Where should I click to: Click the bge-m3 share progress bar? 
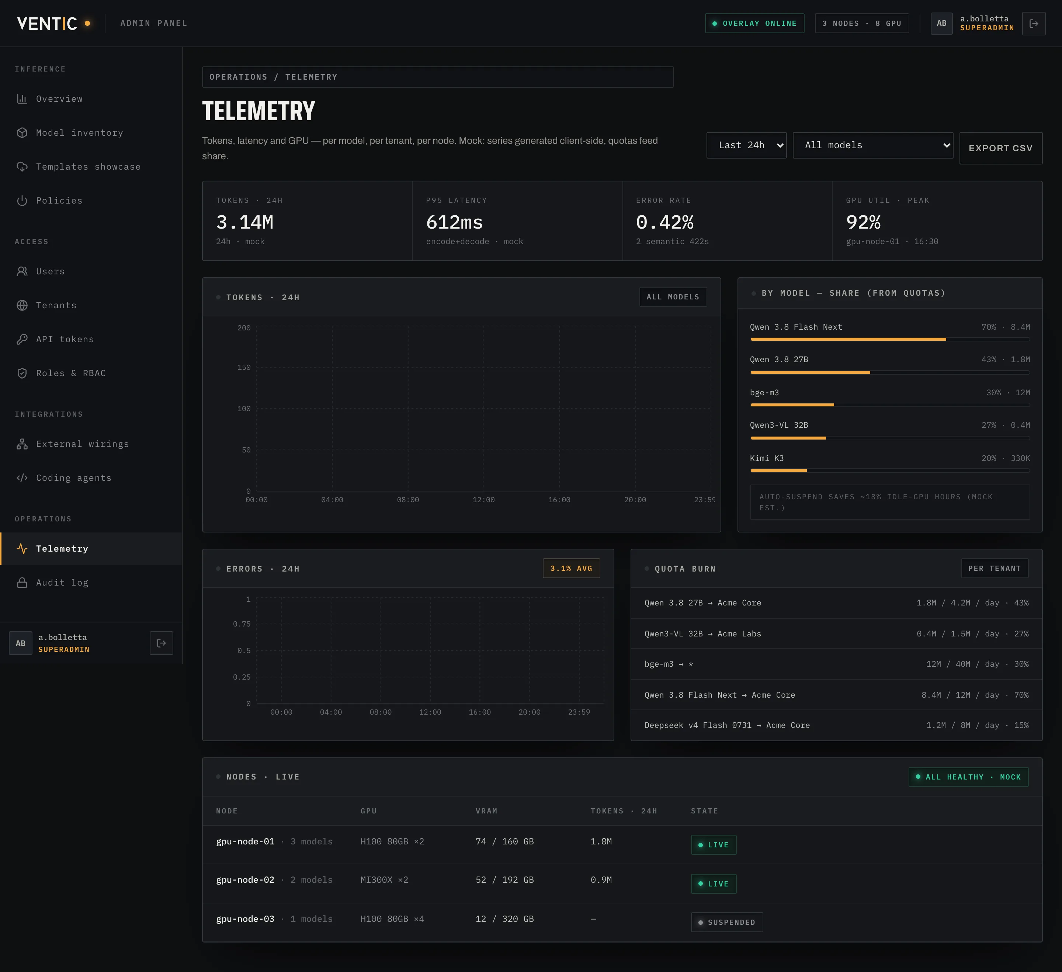(x=890, y=405)
